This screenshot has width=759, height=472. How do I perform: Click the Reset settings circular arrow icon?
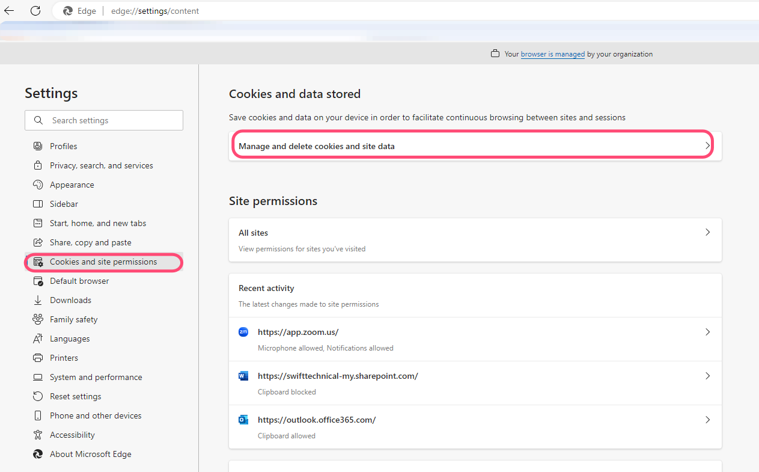tap(37, 396)
